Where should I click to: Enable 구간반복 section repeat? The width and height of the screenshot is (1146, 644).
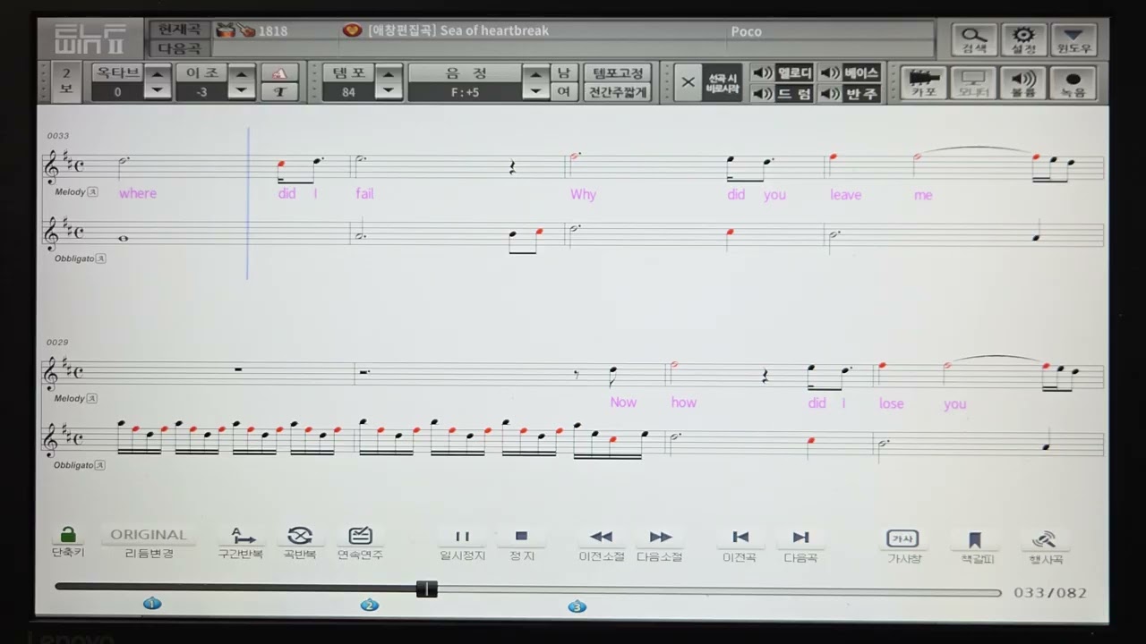point(241,542)
